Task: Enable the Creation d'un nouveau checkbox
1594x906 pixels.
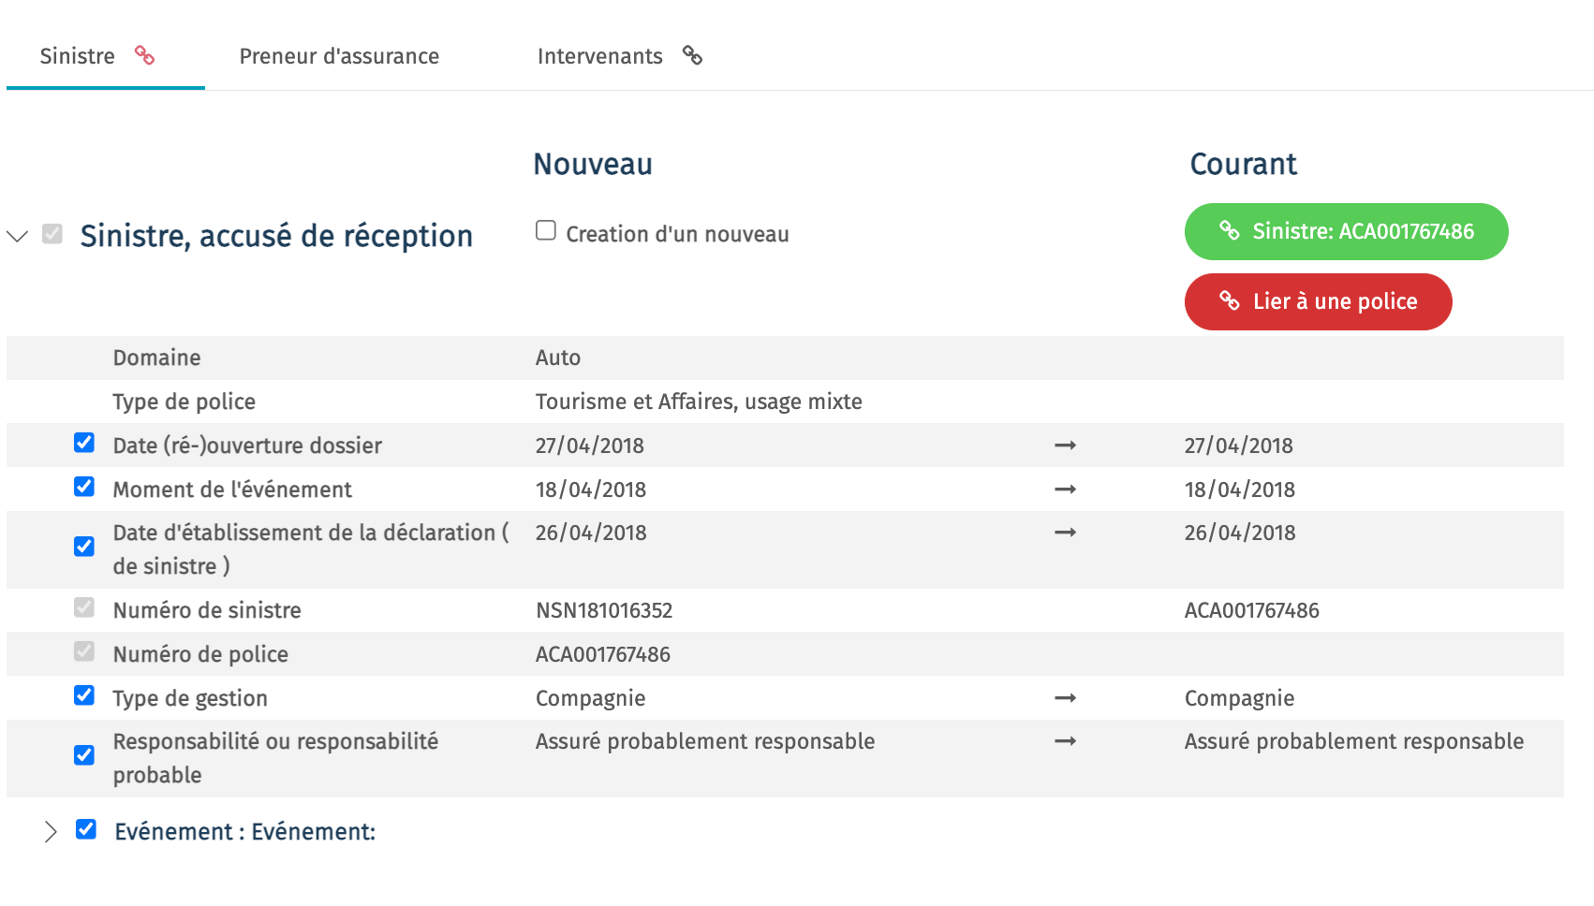Action: tap(546, 230)
